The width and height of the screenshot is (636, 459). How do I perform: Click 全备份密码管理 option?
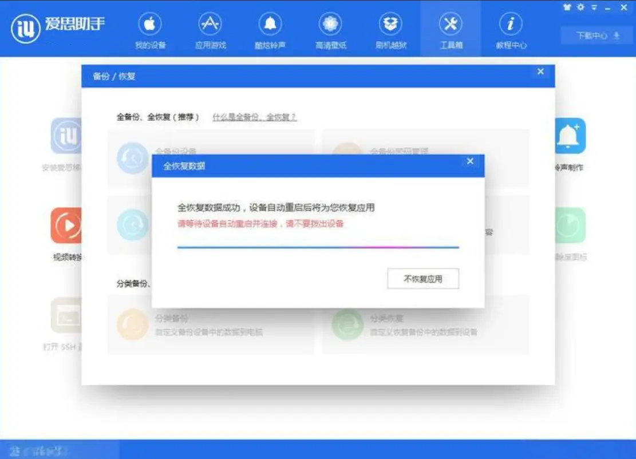click(399, 151)
